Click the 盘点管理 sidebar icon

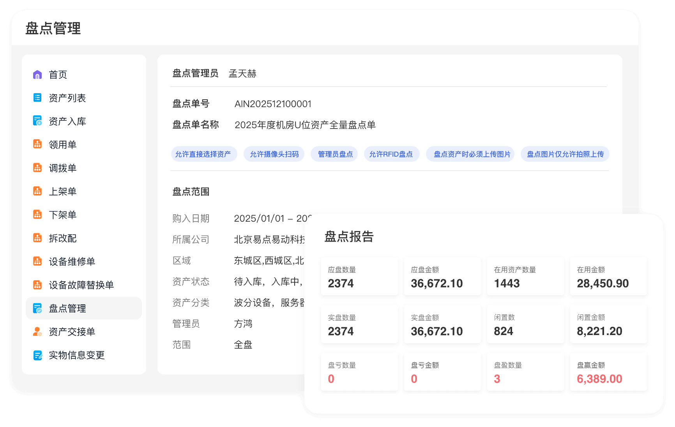coord(37,308)
